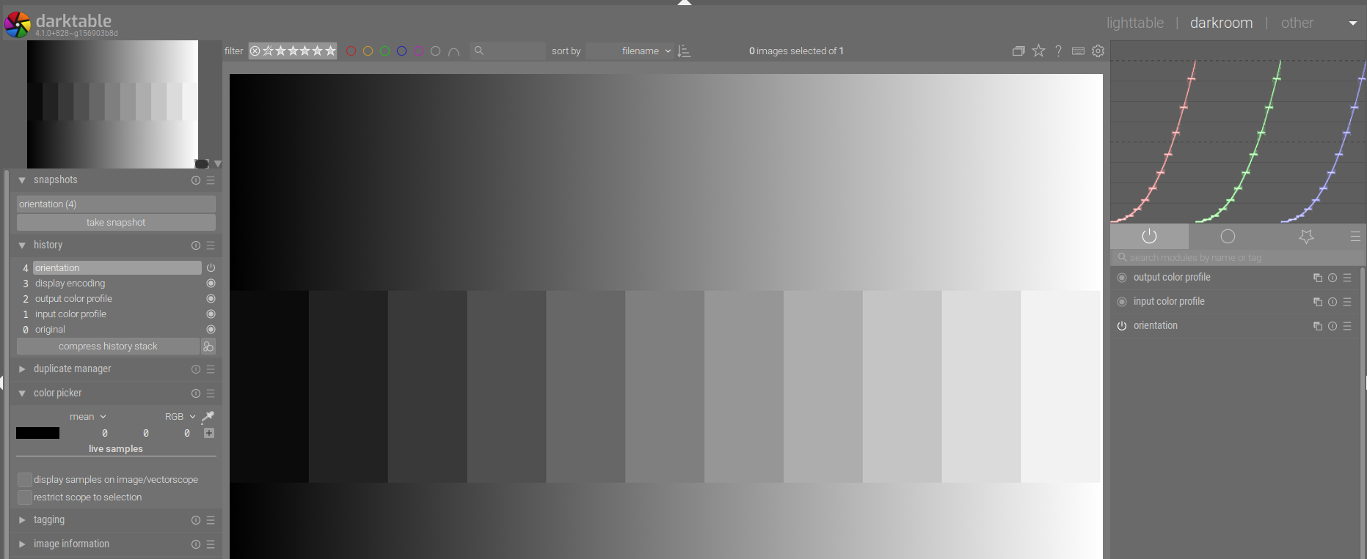Filter by green color label
Image resolution: width=1367 pixels, height=559 pixels.
(x=384, y=51)
